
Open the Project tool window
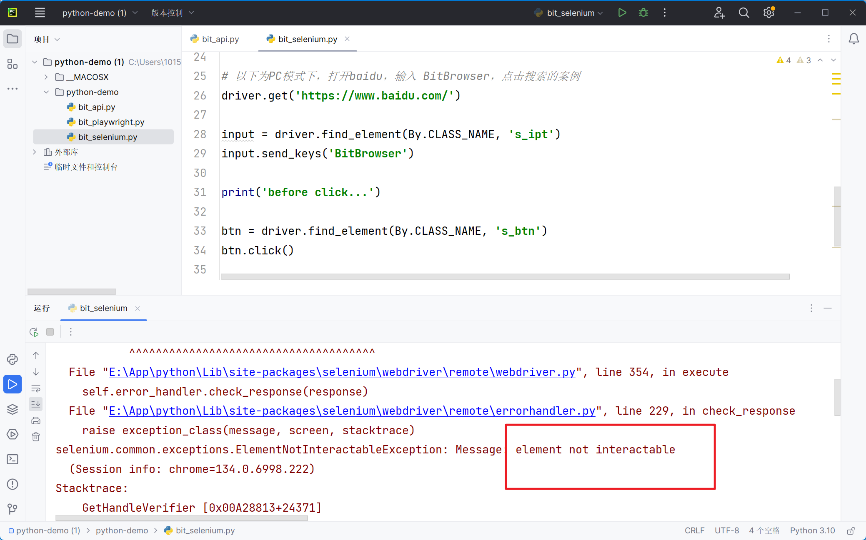pos(13,39)
